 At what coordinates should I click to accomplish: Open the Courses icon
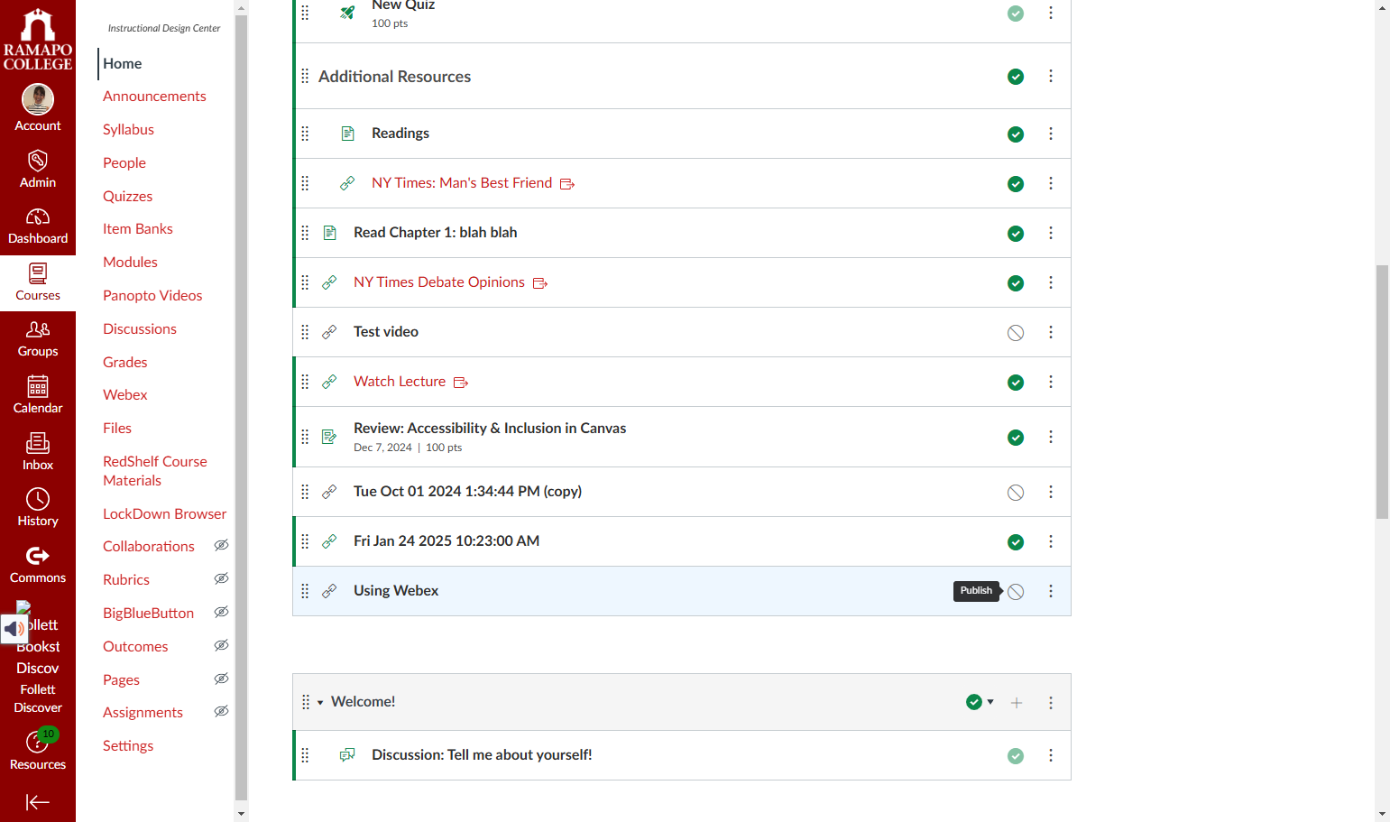(x=38, y=273)
